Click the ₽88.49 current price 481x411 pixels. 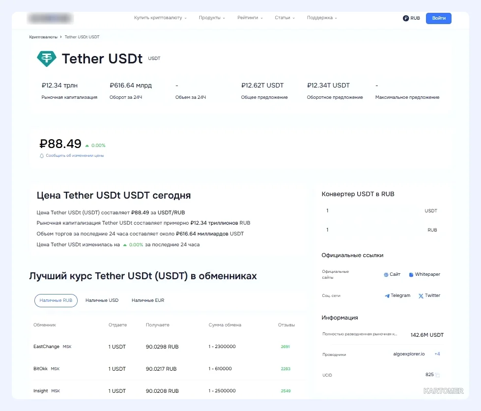[60, 144]
